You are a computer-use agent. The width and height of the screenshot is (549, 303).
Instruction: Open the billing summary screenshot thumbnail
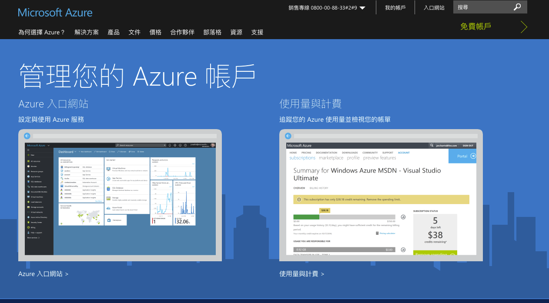pos(381,195)
